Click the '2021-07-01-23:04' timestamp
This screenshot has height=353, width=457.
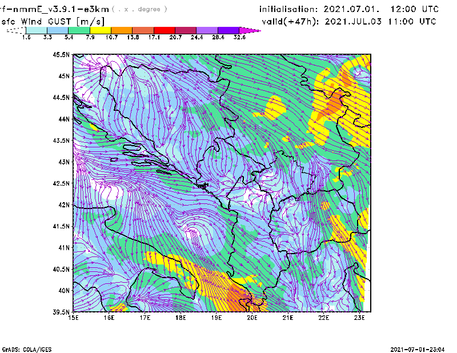pos(418,350)
